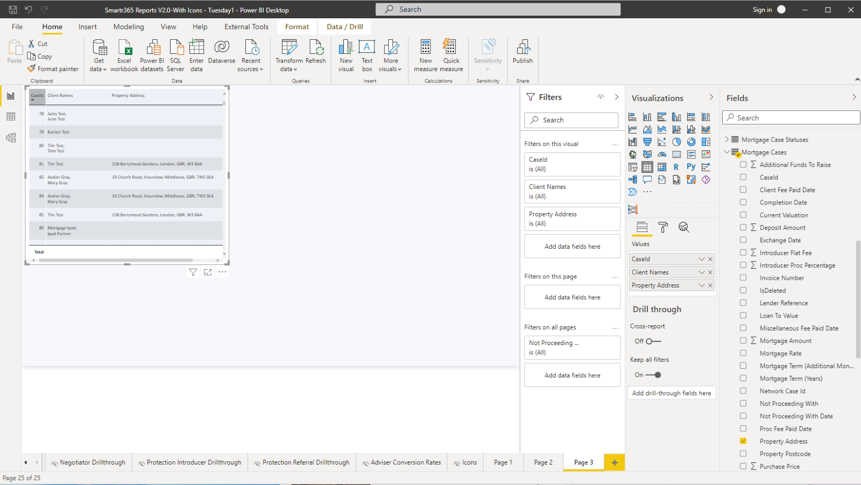Screen dimensions: 861x485
Task: Uncheck the Property Address field
Action: tap(743, 441)
